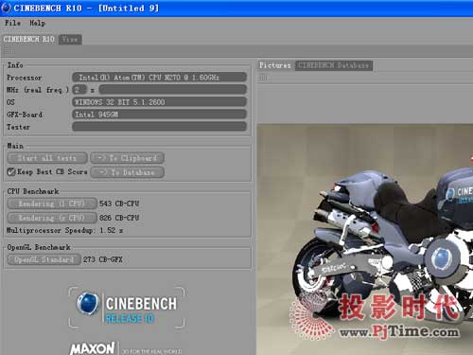This screenshot has width=473, height=355.
Task: Run the OpenGL Standard benchmark
Action: pyautogui.click(x=44, y=259)
